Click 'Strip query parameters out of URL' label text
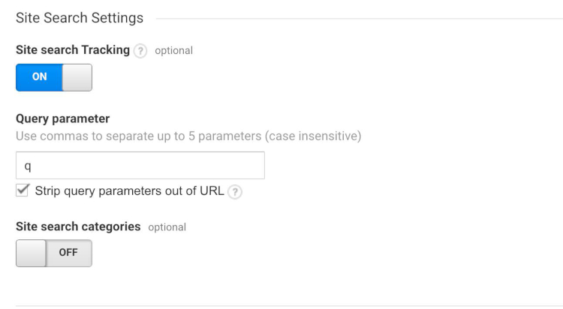The width and height of the screenshot is (563, 309). coord(129,190)
